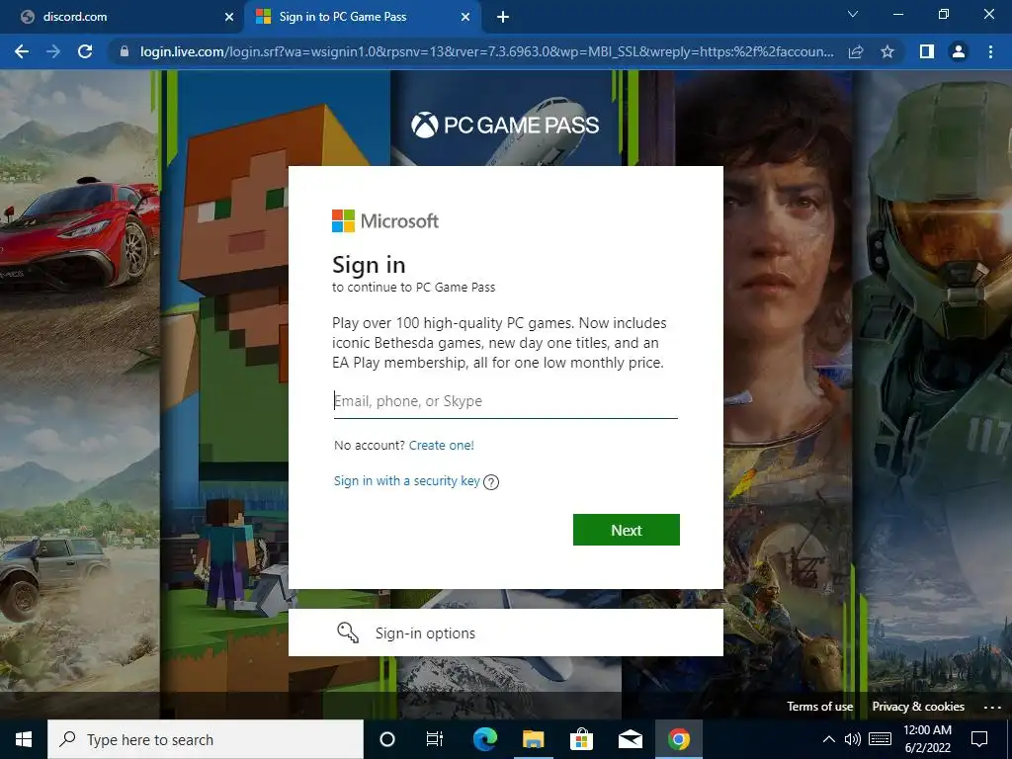Click the share page icon in address bar
Image resolution: width=1012 pixels, height=759 pixels.
tap(856, 51)
